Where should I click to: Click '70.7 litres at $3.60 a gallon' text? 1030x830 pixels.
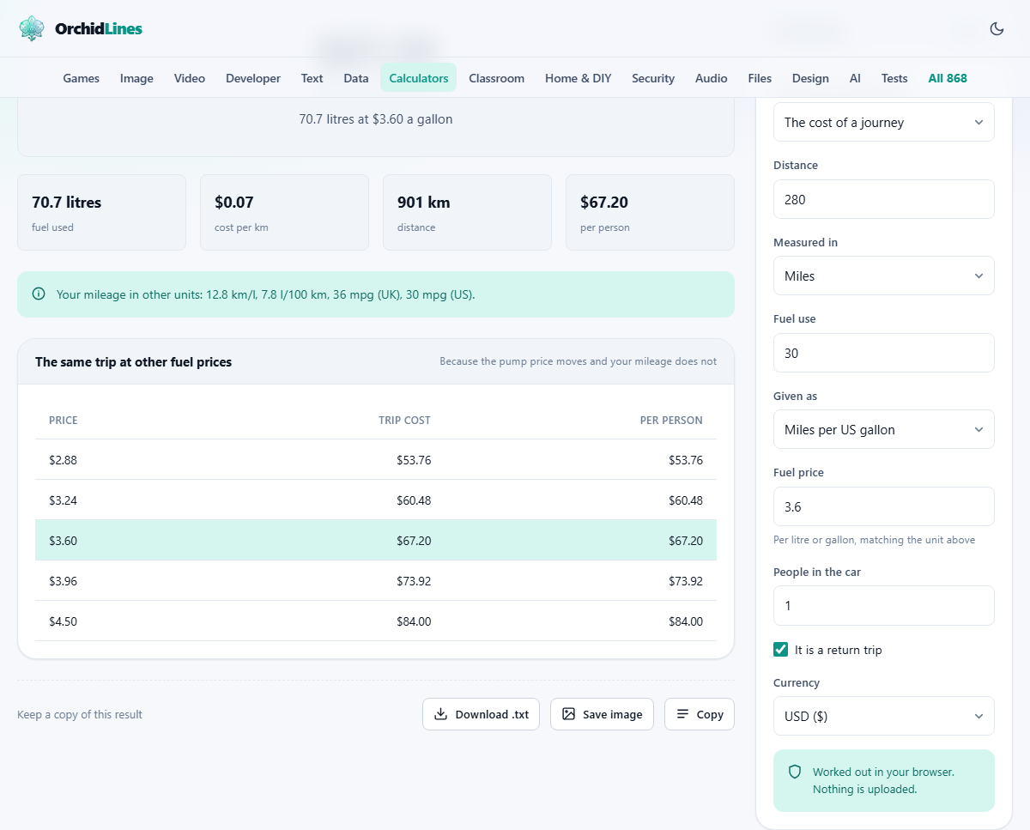tap(376, 119)
